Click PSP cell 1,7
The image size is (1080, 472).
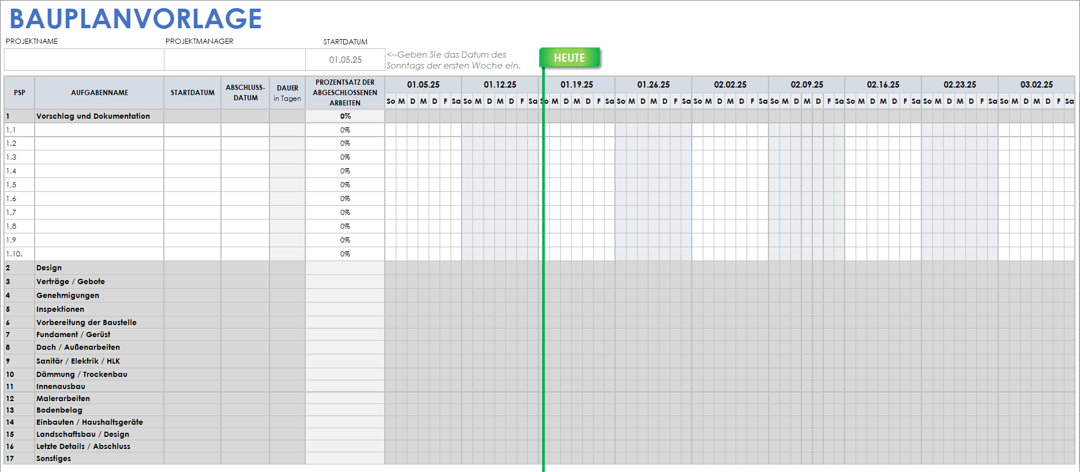pos(20,213)
